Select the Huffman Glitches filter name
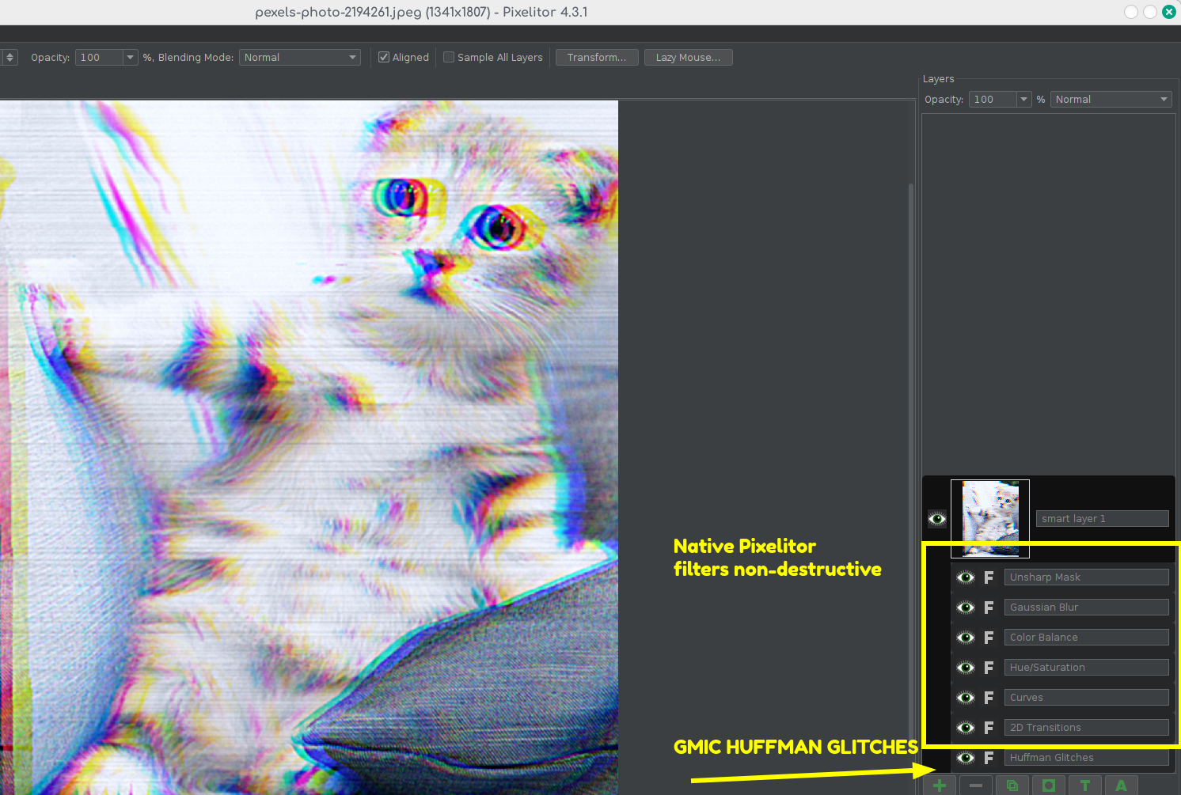The image size is (1181, 795). [1087, 758]
